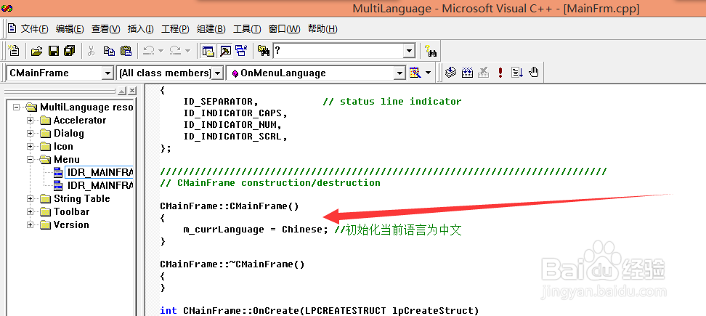Expand the Icon folder
The height and width of the screenshot is (316, 706).
tap(31, 146)
